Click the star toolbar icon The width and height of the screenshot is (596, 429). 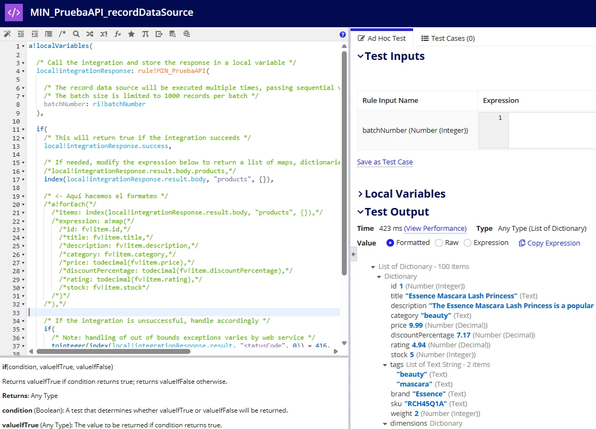point(131,34)
